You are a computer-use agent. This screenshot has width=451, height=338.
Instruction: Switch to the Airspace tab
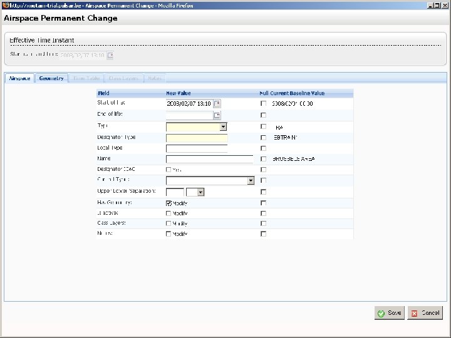point(19,78)
